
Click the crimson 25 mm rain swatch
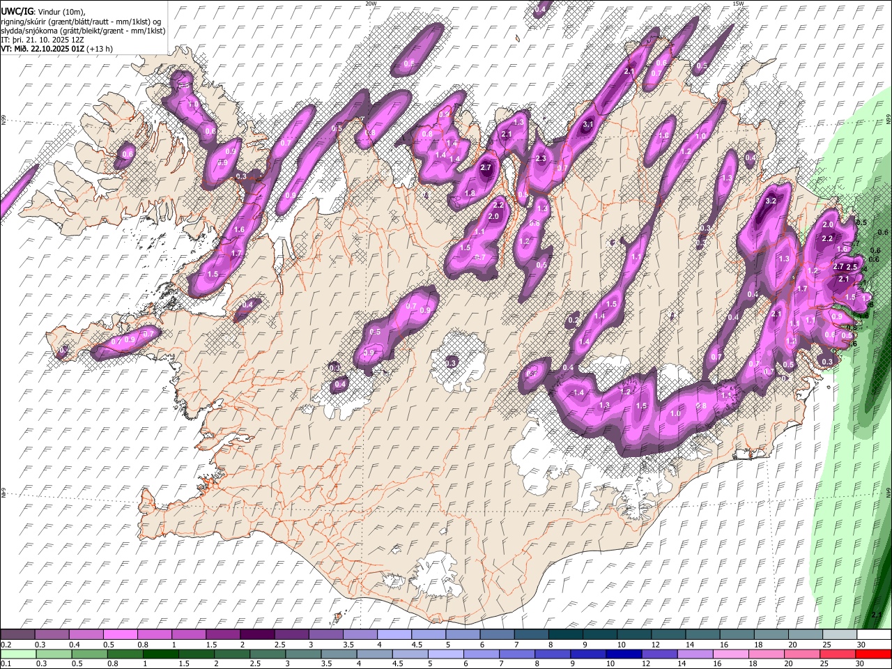(x=838, y=654)
